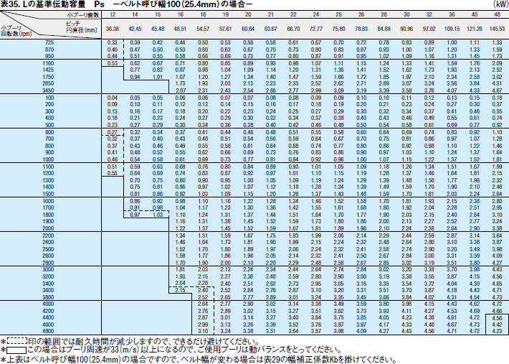Viewport: 509px width, 364px height.
Task: Click value 4.67 in the 3450 rpm row
Action: point(497,90)
